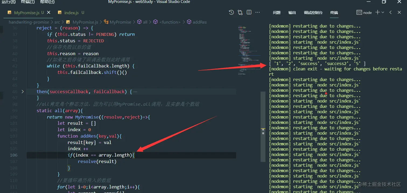407x193 pixels.
Task: Click the MyPromise class breadcrumb
Action: [117, 22]
